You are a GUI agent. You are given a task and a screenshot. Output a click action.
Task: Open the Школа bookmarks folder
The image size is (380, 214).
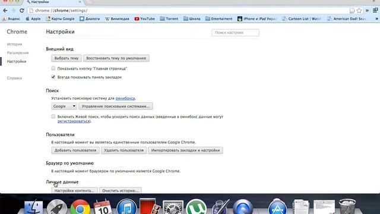pyautogui.click(x=192, y=18)
